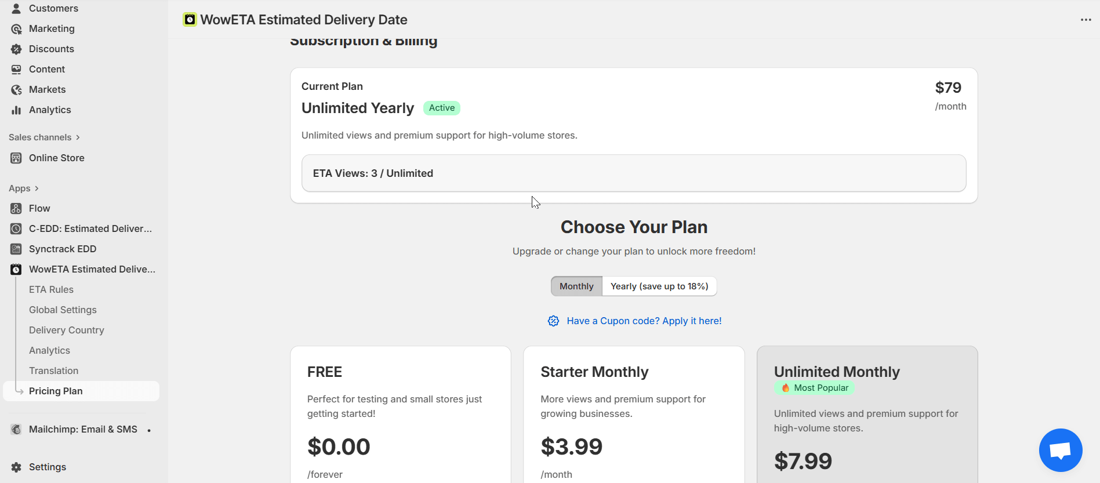Open the live chat bubble widget

(1061, 450)
